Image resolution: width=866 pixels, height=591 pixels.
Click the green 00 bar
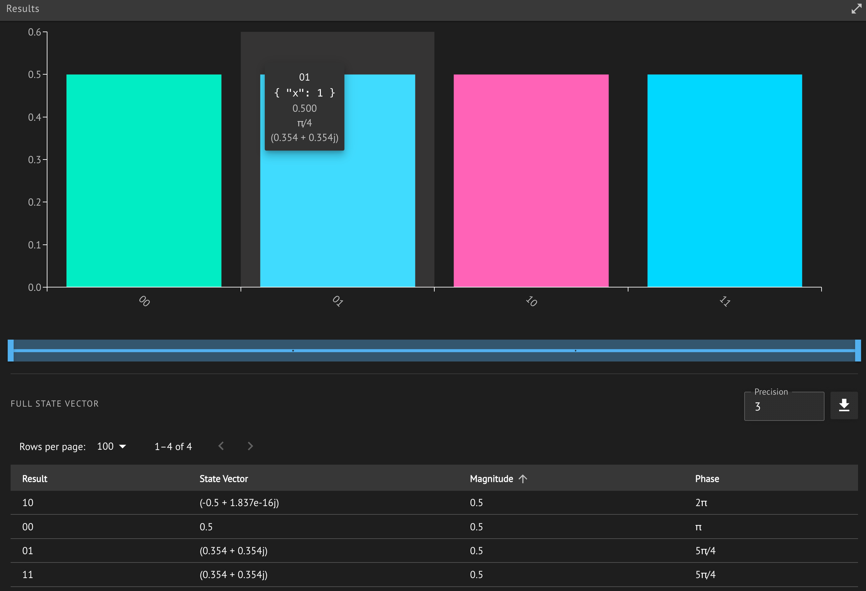pyautogui.click(x=144, y=181)
